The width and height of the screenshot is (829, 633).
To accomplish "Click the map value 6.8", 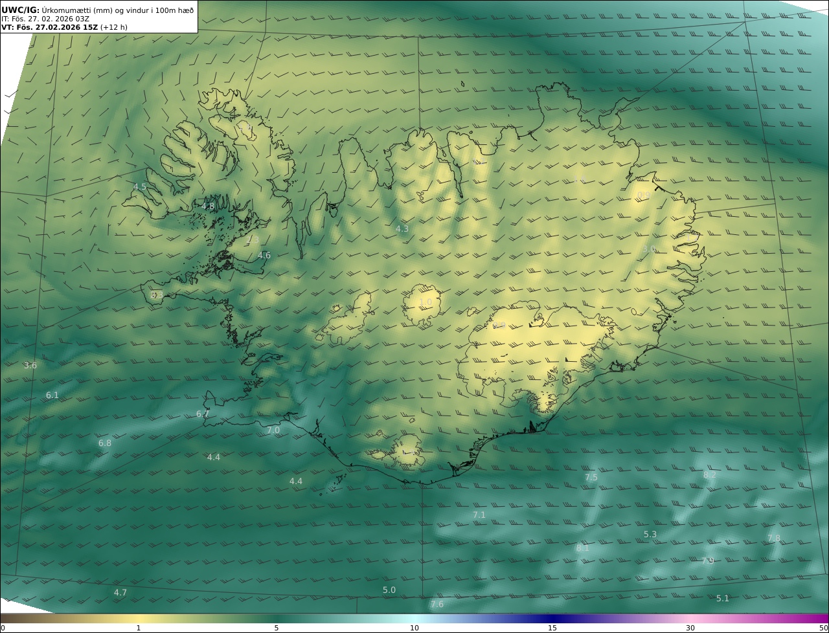I will pyautogui.click(x=105, y=443).
